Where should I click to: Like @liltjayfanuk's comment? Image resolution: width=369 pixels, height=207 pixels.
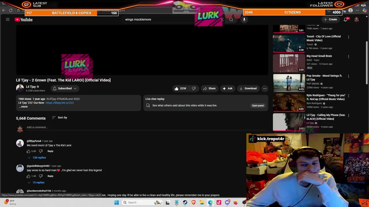point(29,151)
